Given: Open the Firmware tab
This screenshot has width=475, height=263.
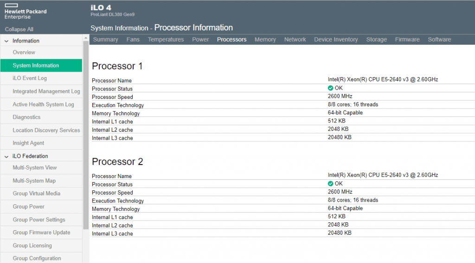Looking at the screenshot, I should [407, 40].
